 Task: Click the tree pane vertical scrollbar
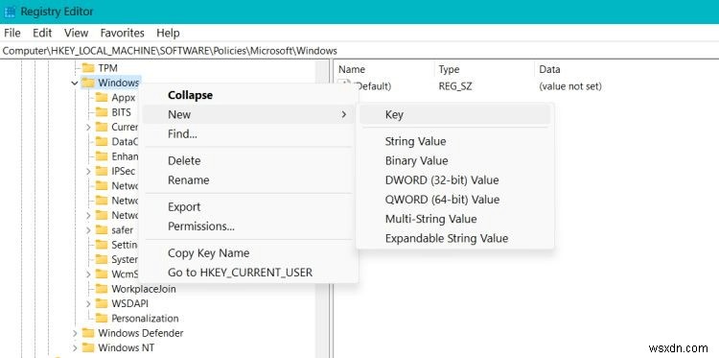click(x=323, y=209)
